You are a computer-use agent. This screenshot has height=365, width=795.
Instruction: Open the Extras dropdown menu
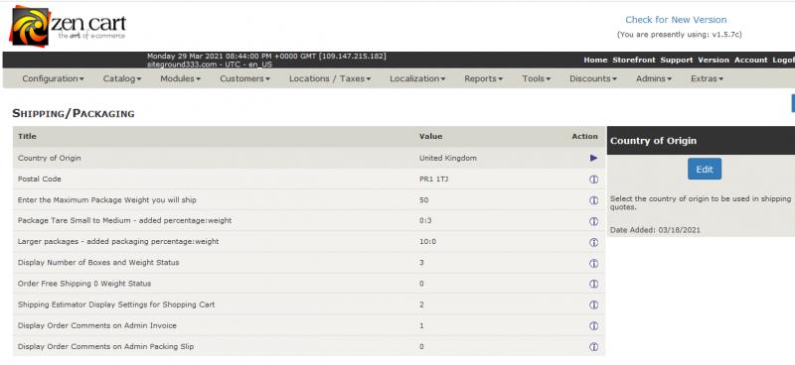click(708, 78)
